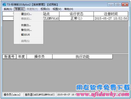Screen dimensions: 131x99
Task: Select the greyed 修改(E)... menu entry
Action: pos(29,19)
